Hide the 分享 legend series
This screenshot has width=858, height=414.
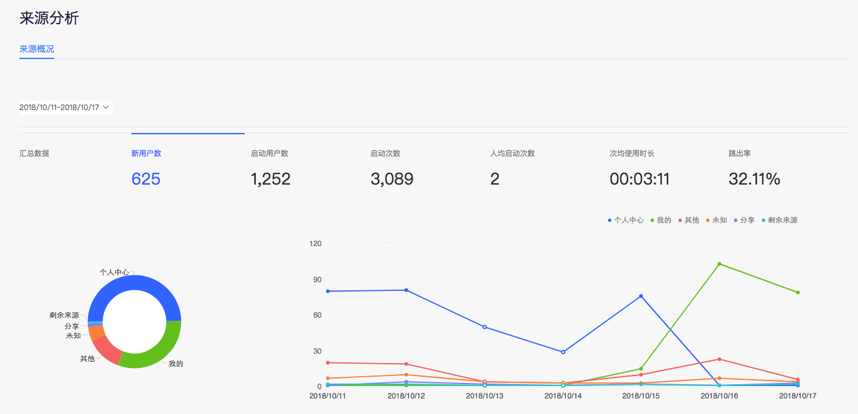pos(744,220)
